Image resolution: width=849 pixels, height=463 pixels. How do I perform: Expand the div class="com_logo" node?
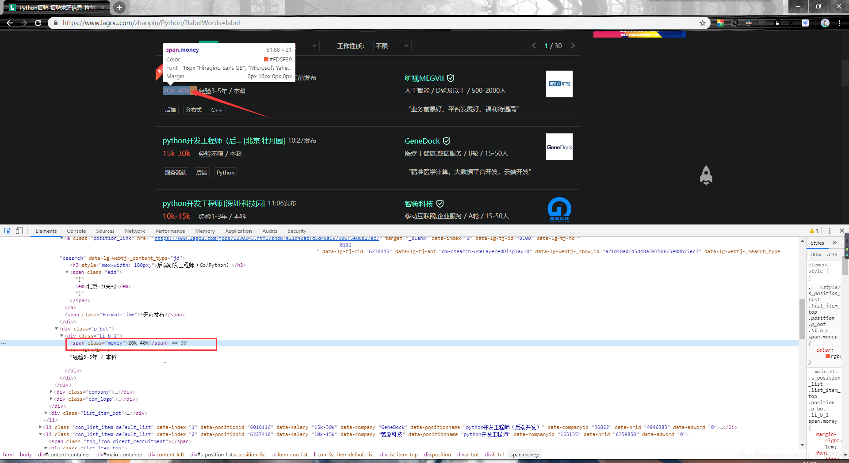point(51,399)
